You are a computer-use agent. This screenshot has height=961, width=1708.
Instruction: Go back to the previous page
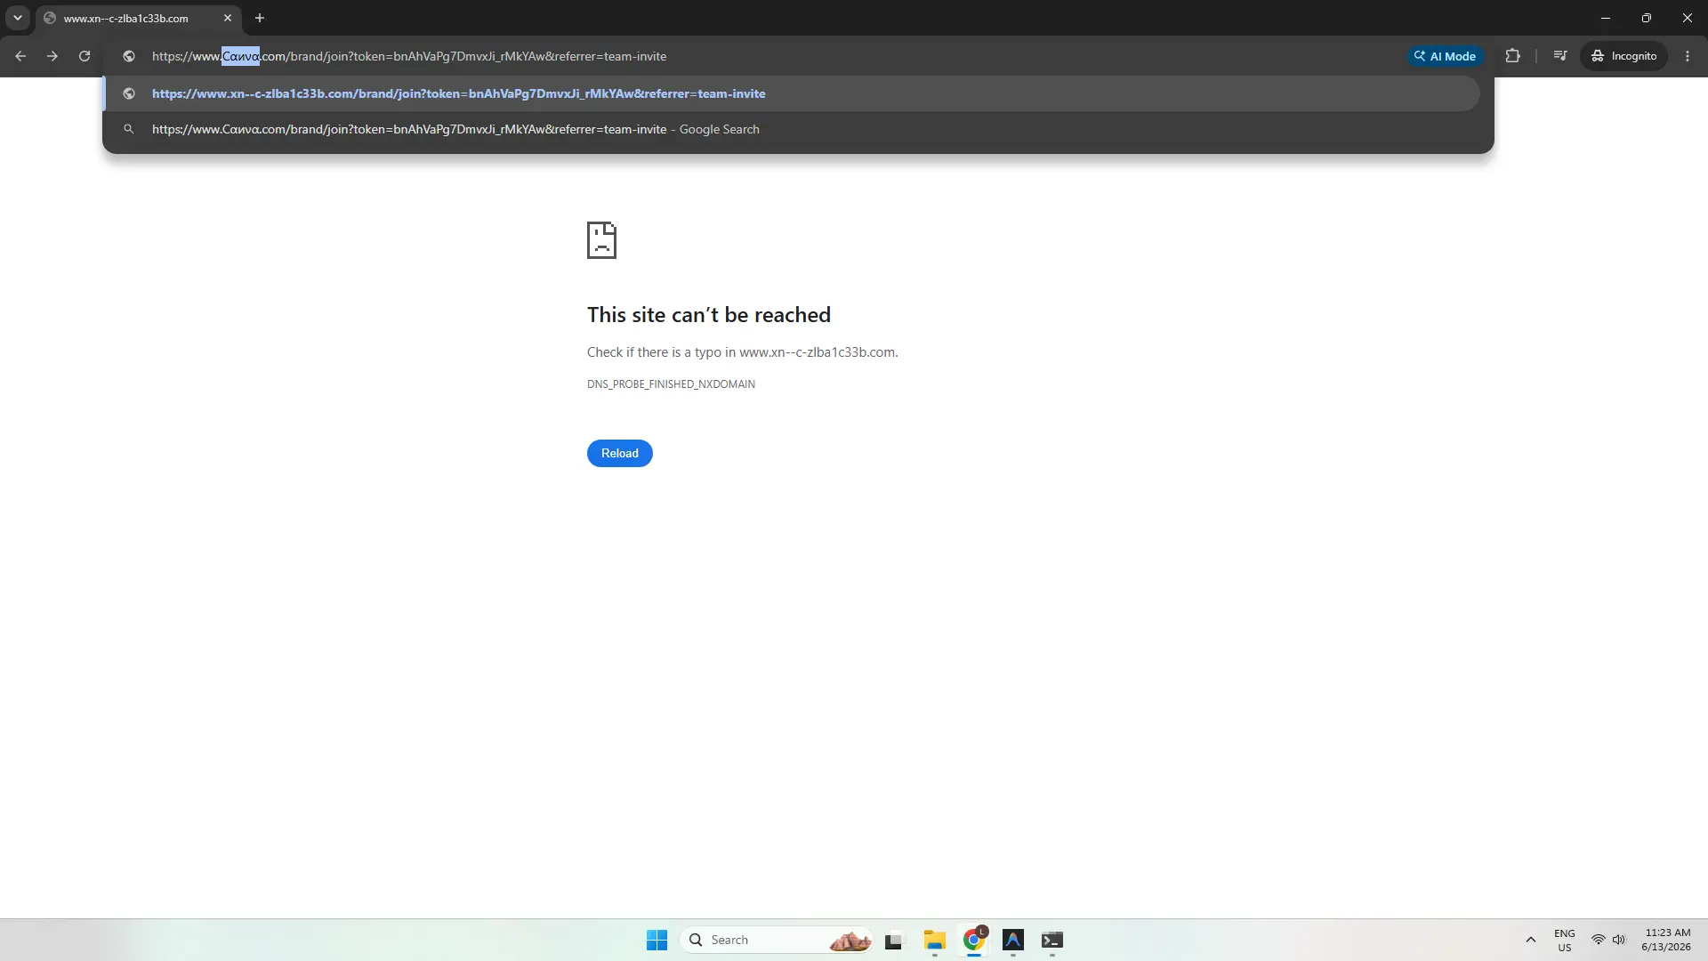(20, 56)
